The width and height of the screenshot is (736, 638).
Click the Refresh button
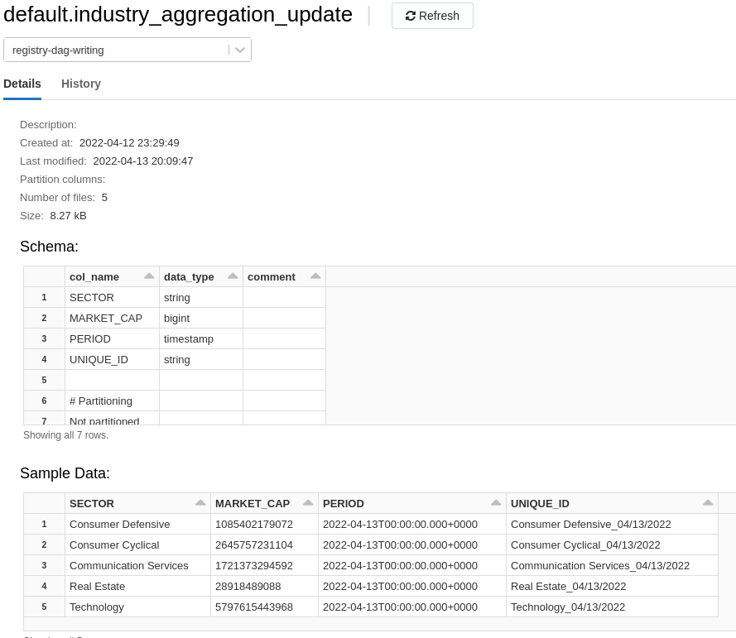tap(432, 15)
